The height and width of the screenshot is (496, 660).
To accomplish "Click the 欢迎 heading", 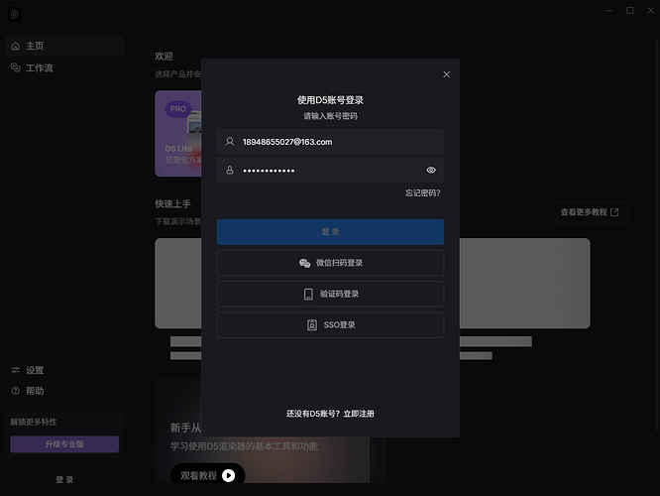I will (x=164, y=56).
